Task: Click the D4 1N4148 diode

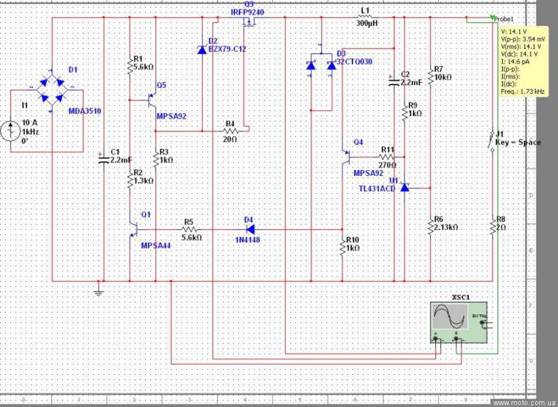Action: (x=249, y=229)
